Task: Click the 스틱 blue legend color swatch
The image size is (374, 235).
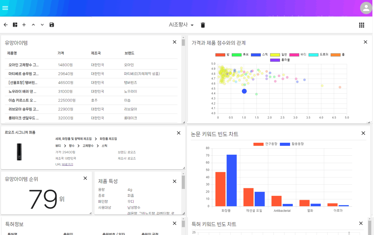Action: (x=256, y=55)
